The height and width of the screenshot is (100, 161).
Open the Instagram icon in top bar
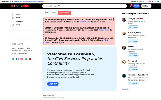(155, 2)
